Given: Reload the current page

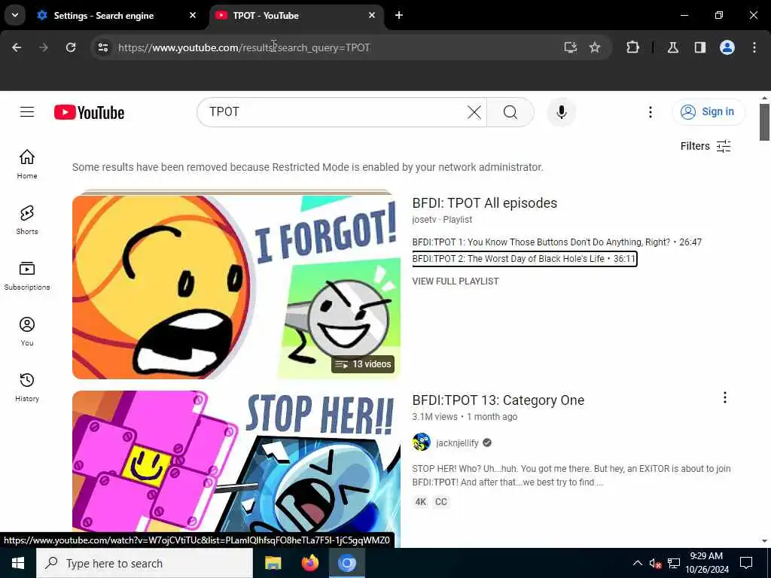Looking at the screenshot, I should (x=71, y=47).
